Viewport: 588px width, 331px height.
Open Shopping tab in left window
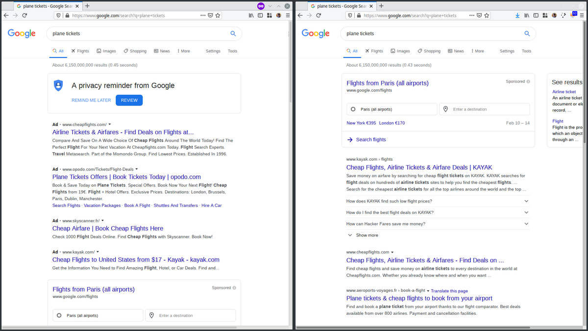click(135, 51)
